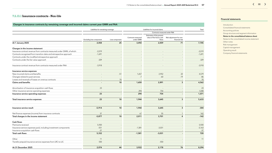Image resolution: width=272 pixels, height=153 pixels.
Task: Navigate to Consolidated financial statements
Action: coord(236,28)
